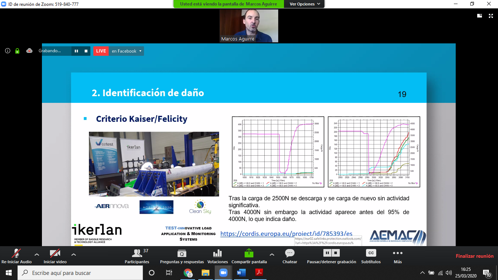Click the test bench photo on the slide
This screenshot has width=498, height=280.
pyautogui.click(x=154, y=164)
